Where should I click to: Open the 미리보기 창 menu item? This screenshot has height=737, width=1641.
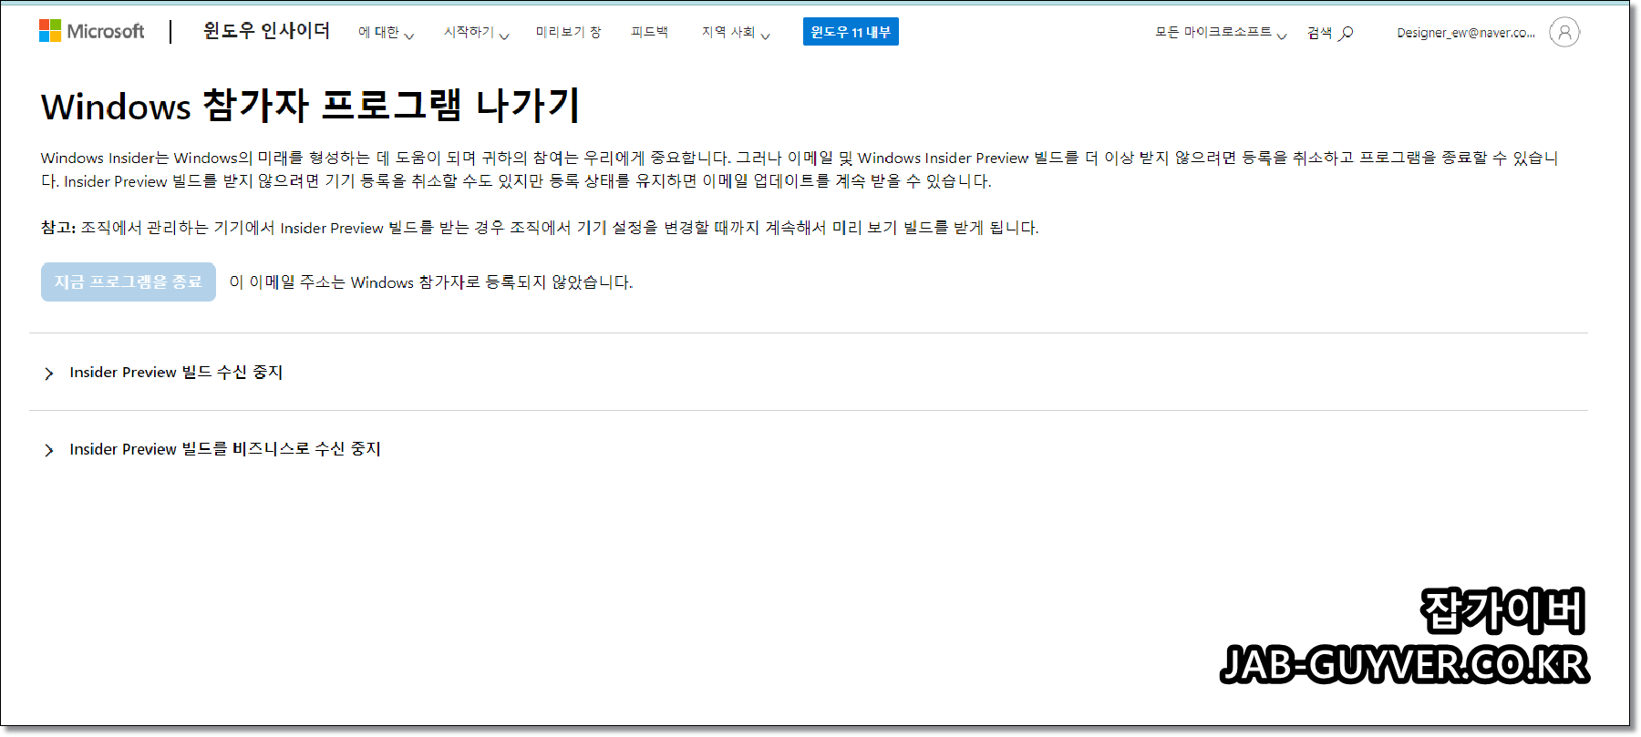tap(568, 32)
